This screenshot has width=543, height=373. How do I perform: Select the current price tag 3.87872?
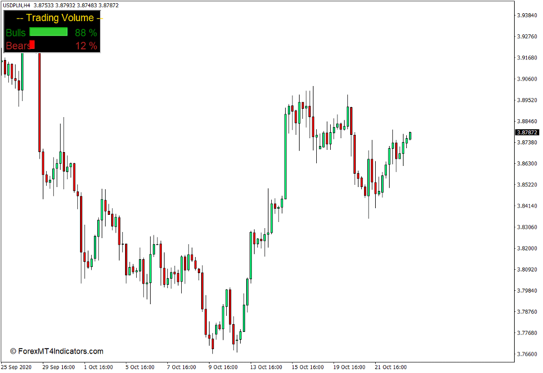pyautogui.click(x=526, y=132)
